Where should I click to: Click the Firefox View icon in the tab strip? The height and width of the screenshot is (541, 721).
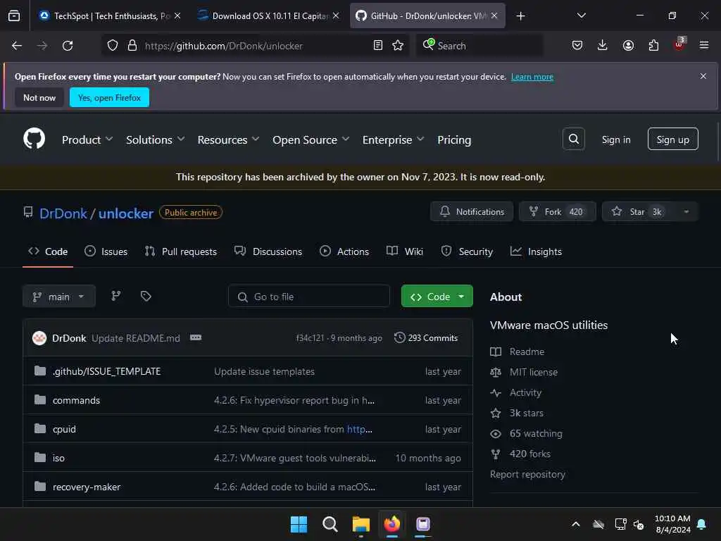coord(14,16)
